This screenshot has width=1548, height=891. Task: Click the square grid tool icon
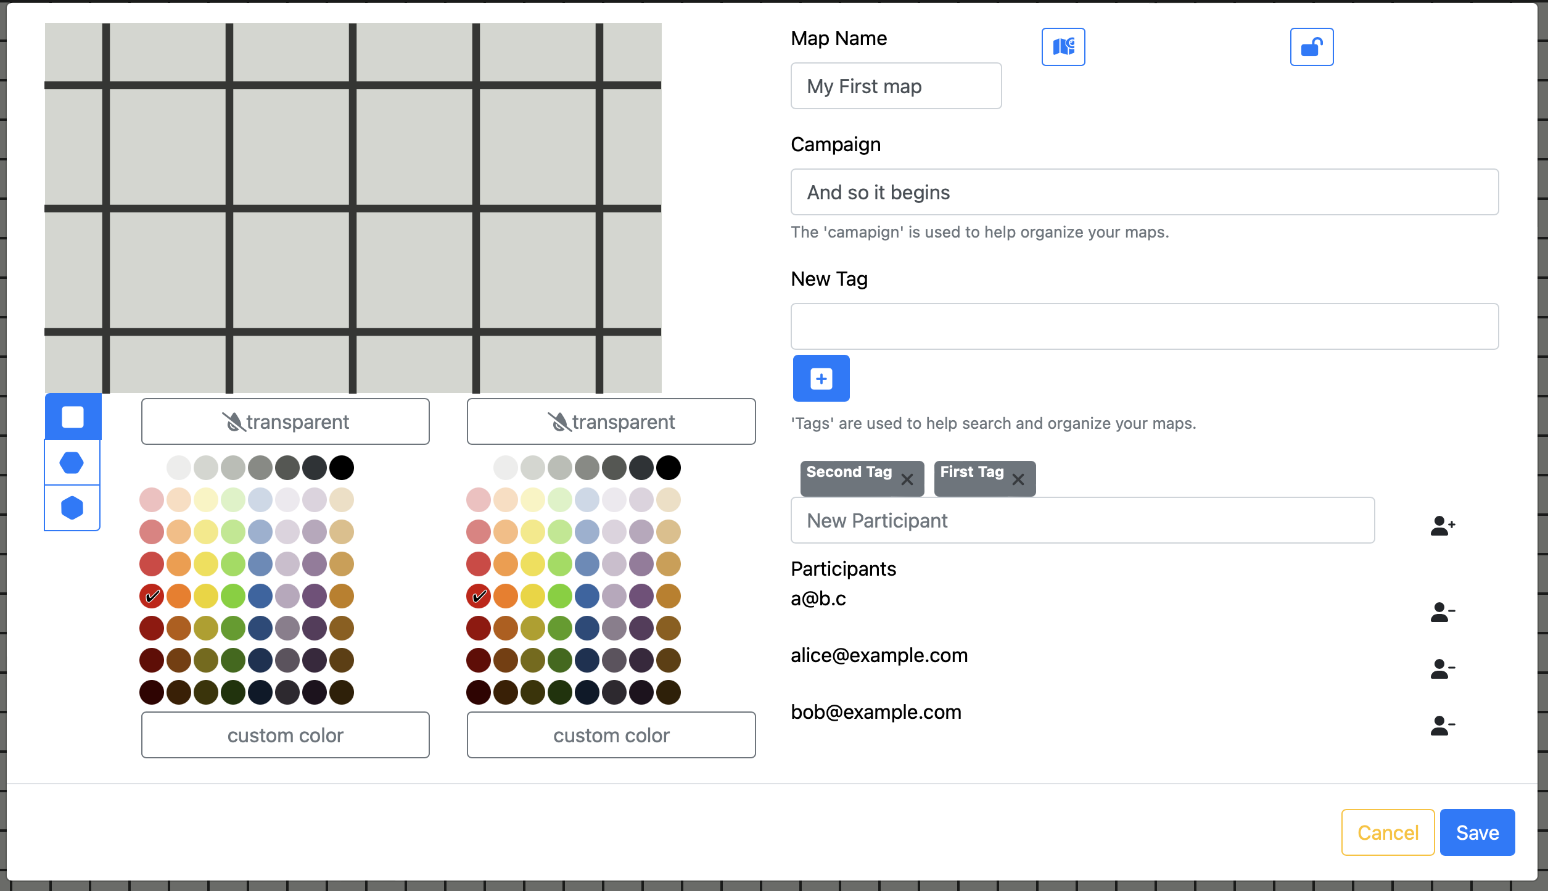(72, 418)
